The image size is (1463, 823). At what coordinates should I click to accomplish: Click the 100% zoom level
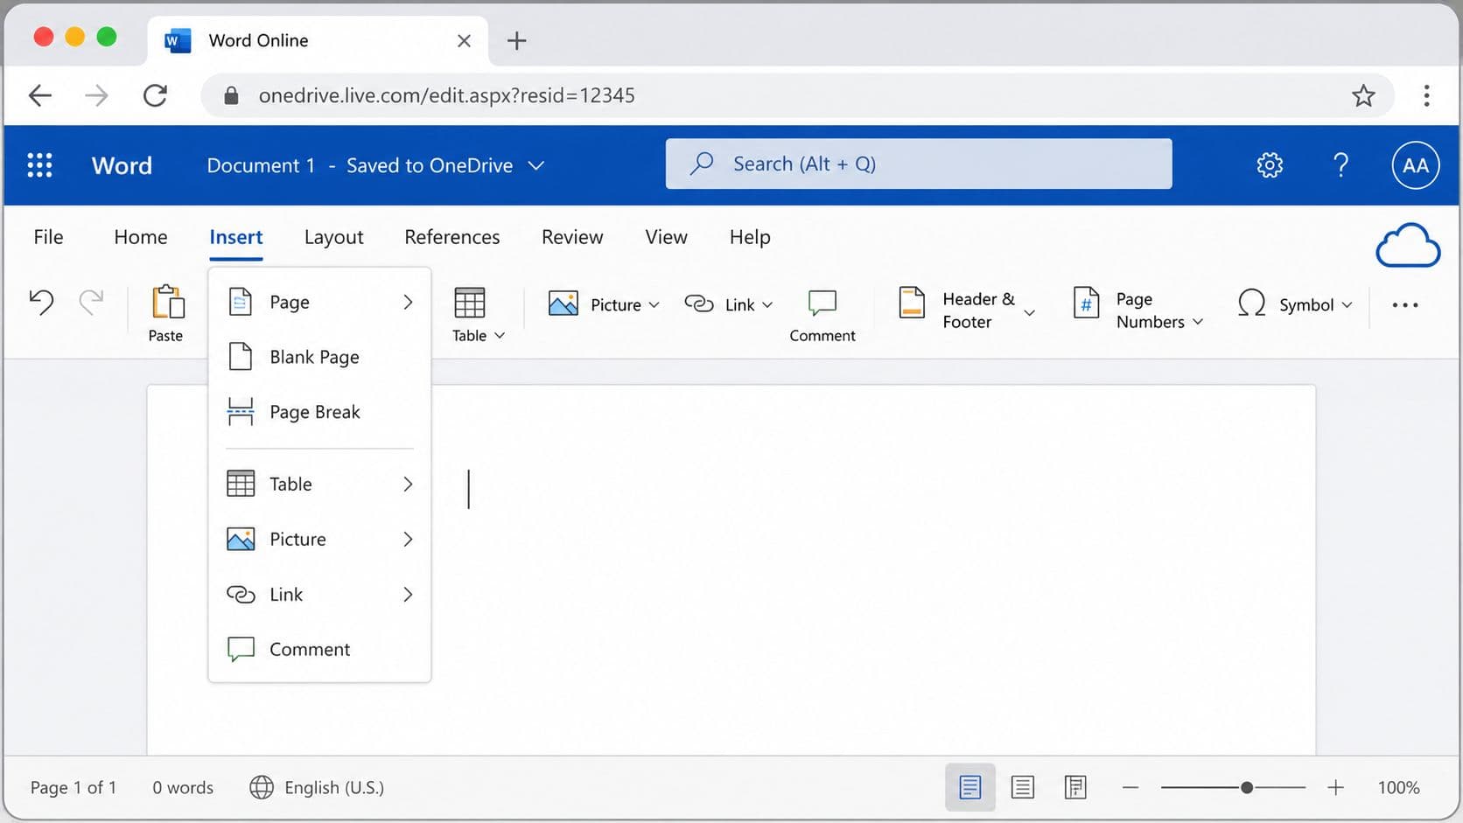coord(1398,787)
